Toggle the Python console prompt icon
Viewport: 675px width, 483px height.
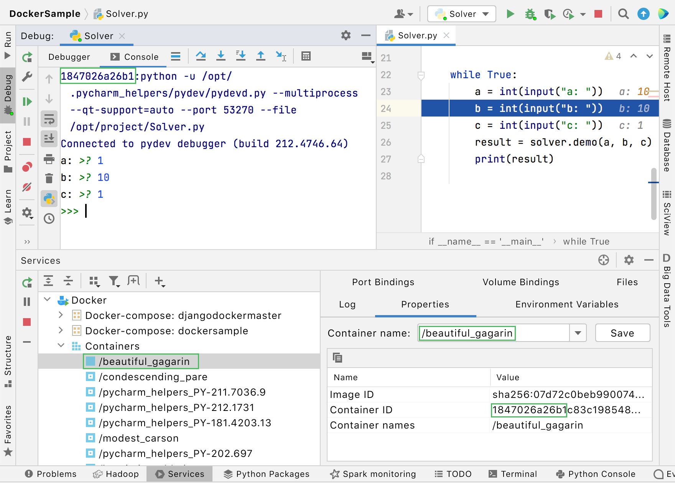[49, 199]
